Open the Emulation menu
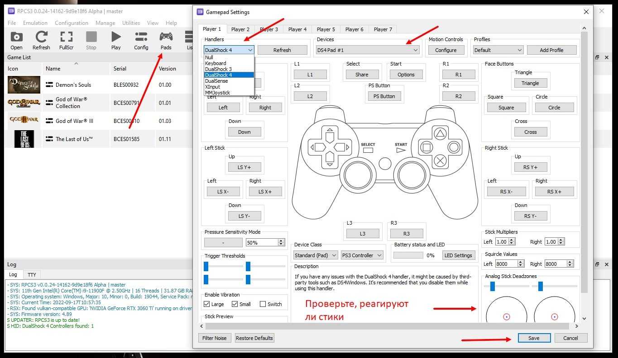 click(35, 23)
